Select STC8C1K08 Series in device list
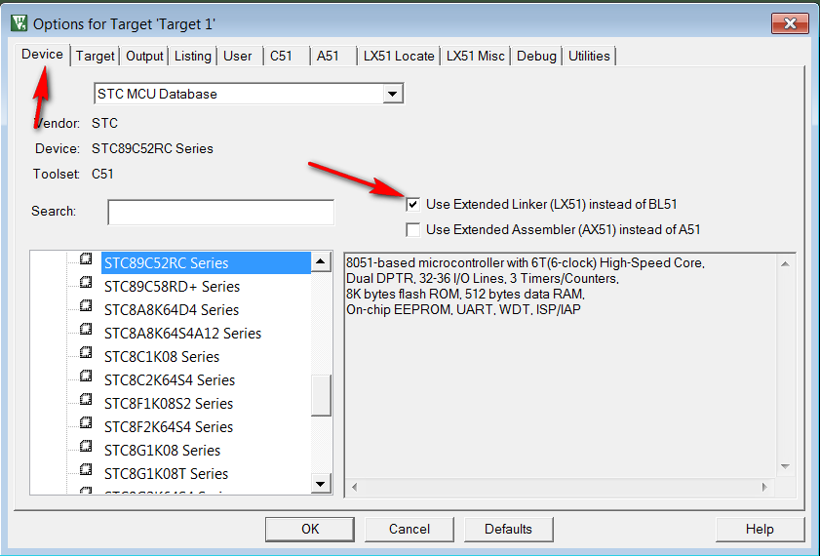Viewport: 820px width, 556px height. pyautogui.click(x=162, y=357)
